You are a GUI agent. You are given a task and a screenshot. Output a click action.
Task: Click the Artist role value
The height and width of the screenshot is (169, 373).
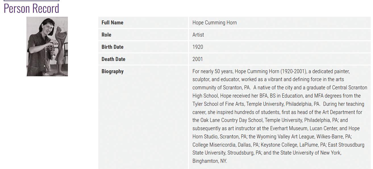click(198, 35)
